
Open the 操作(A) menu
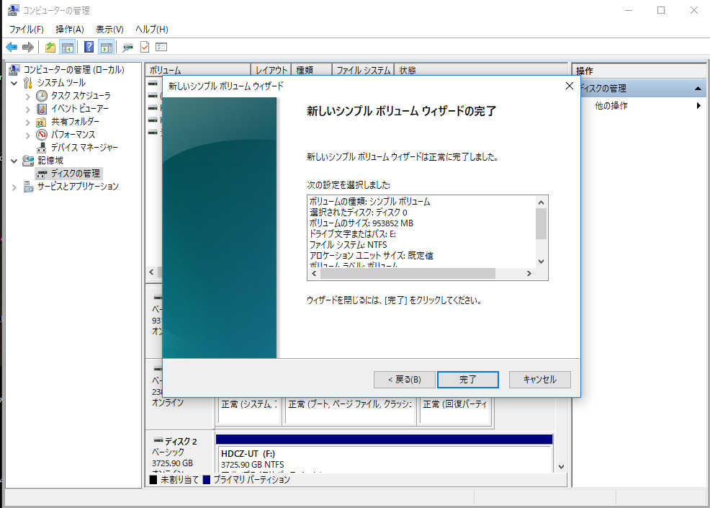(x=69, y=29)
